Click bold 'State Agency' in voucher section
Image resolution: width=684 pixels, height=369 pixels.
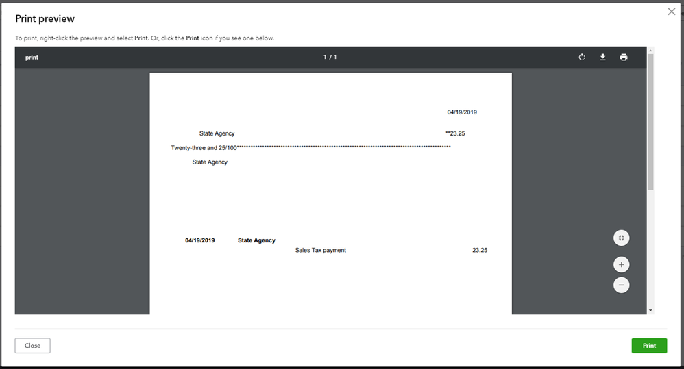tap(256, 240)
